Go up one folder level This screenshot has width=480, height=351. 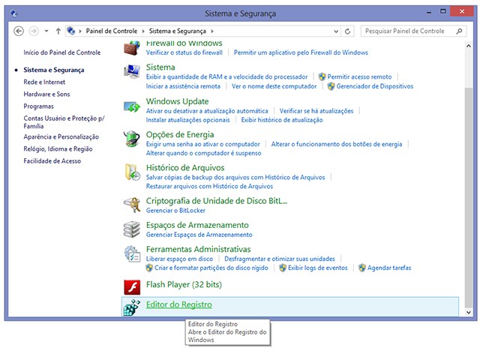point(58,31)
